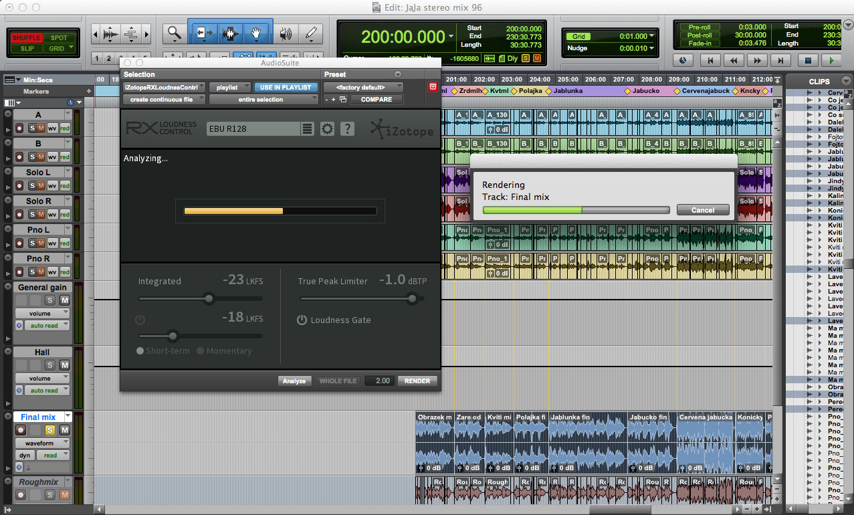This screenshot has height=515, width=854.
Task: Toggle the Loudness Gate power button
Action: pos(302,320)
